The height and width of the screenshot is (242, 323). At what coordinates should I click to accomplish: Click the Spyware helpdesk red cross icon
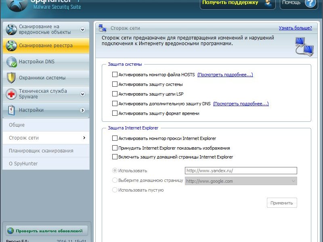11,94
